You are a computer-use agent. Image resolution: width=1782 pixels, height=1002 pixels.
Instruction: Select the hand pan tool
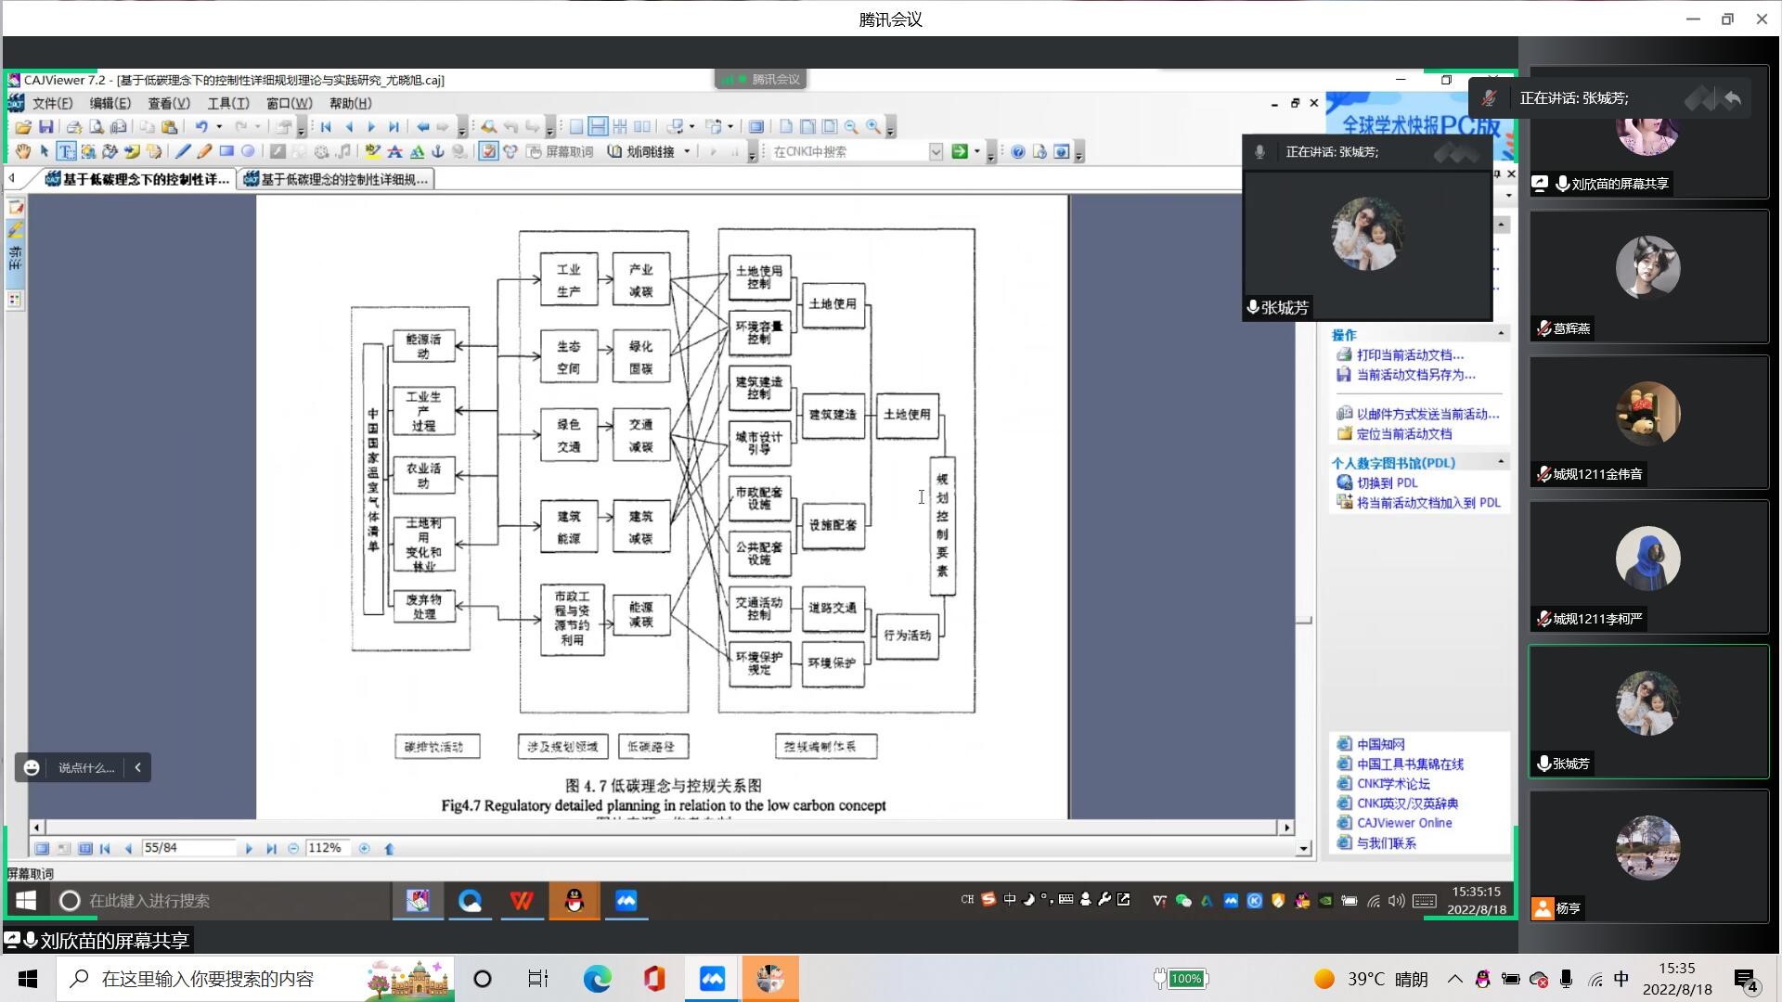22,151
